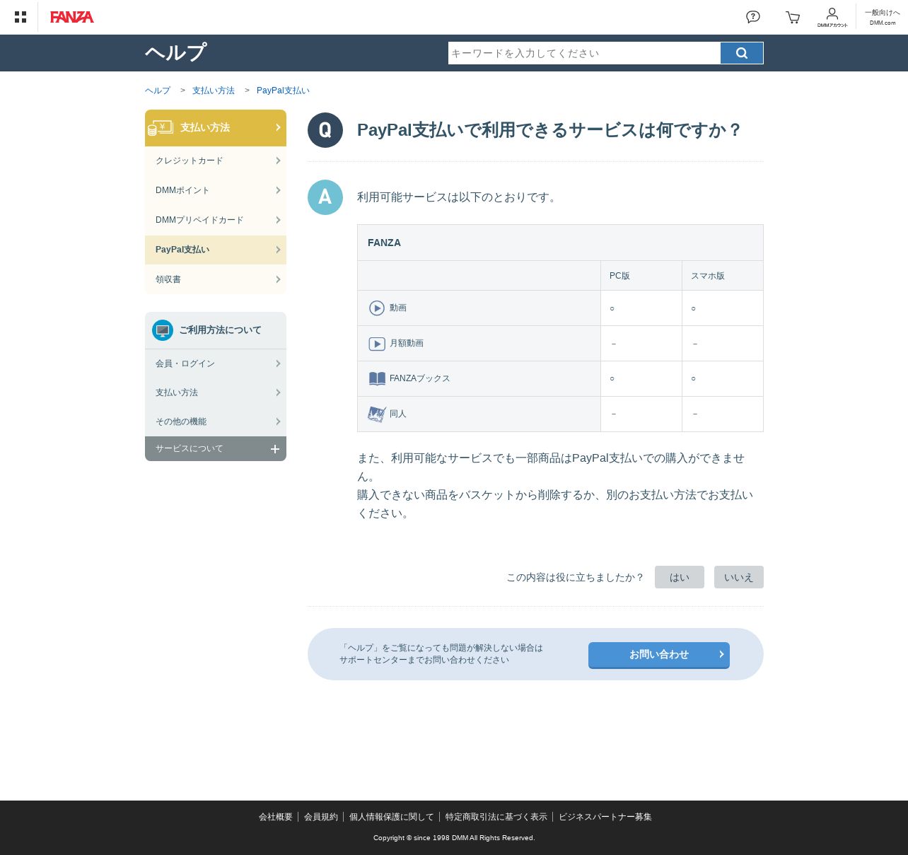Click the yen coins payment icon
This screenshot has height=855, width=908.
161,128
